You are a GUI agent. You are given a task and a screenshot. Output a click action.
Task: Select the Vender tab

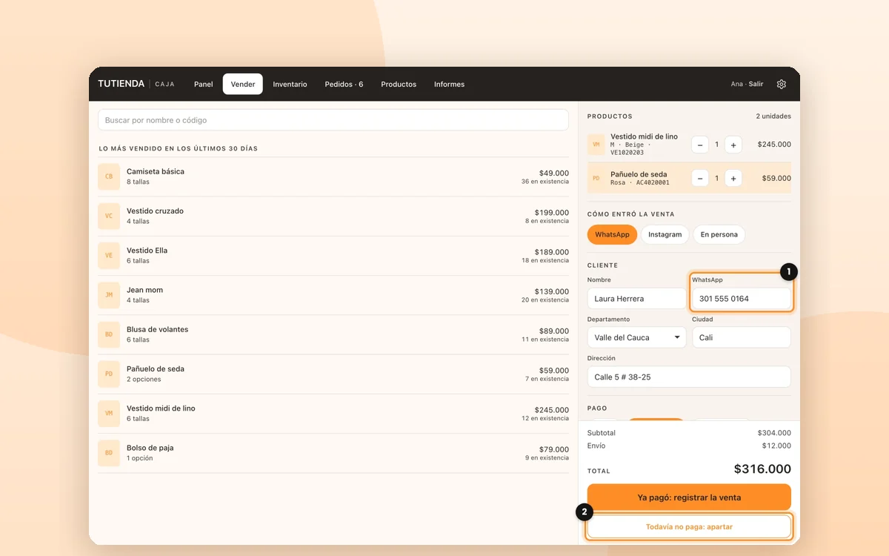point(243,85)
